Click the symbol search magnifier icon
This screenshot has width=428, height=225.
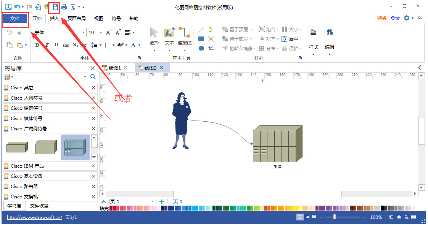click(92, 77)
